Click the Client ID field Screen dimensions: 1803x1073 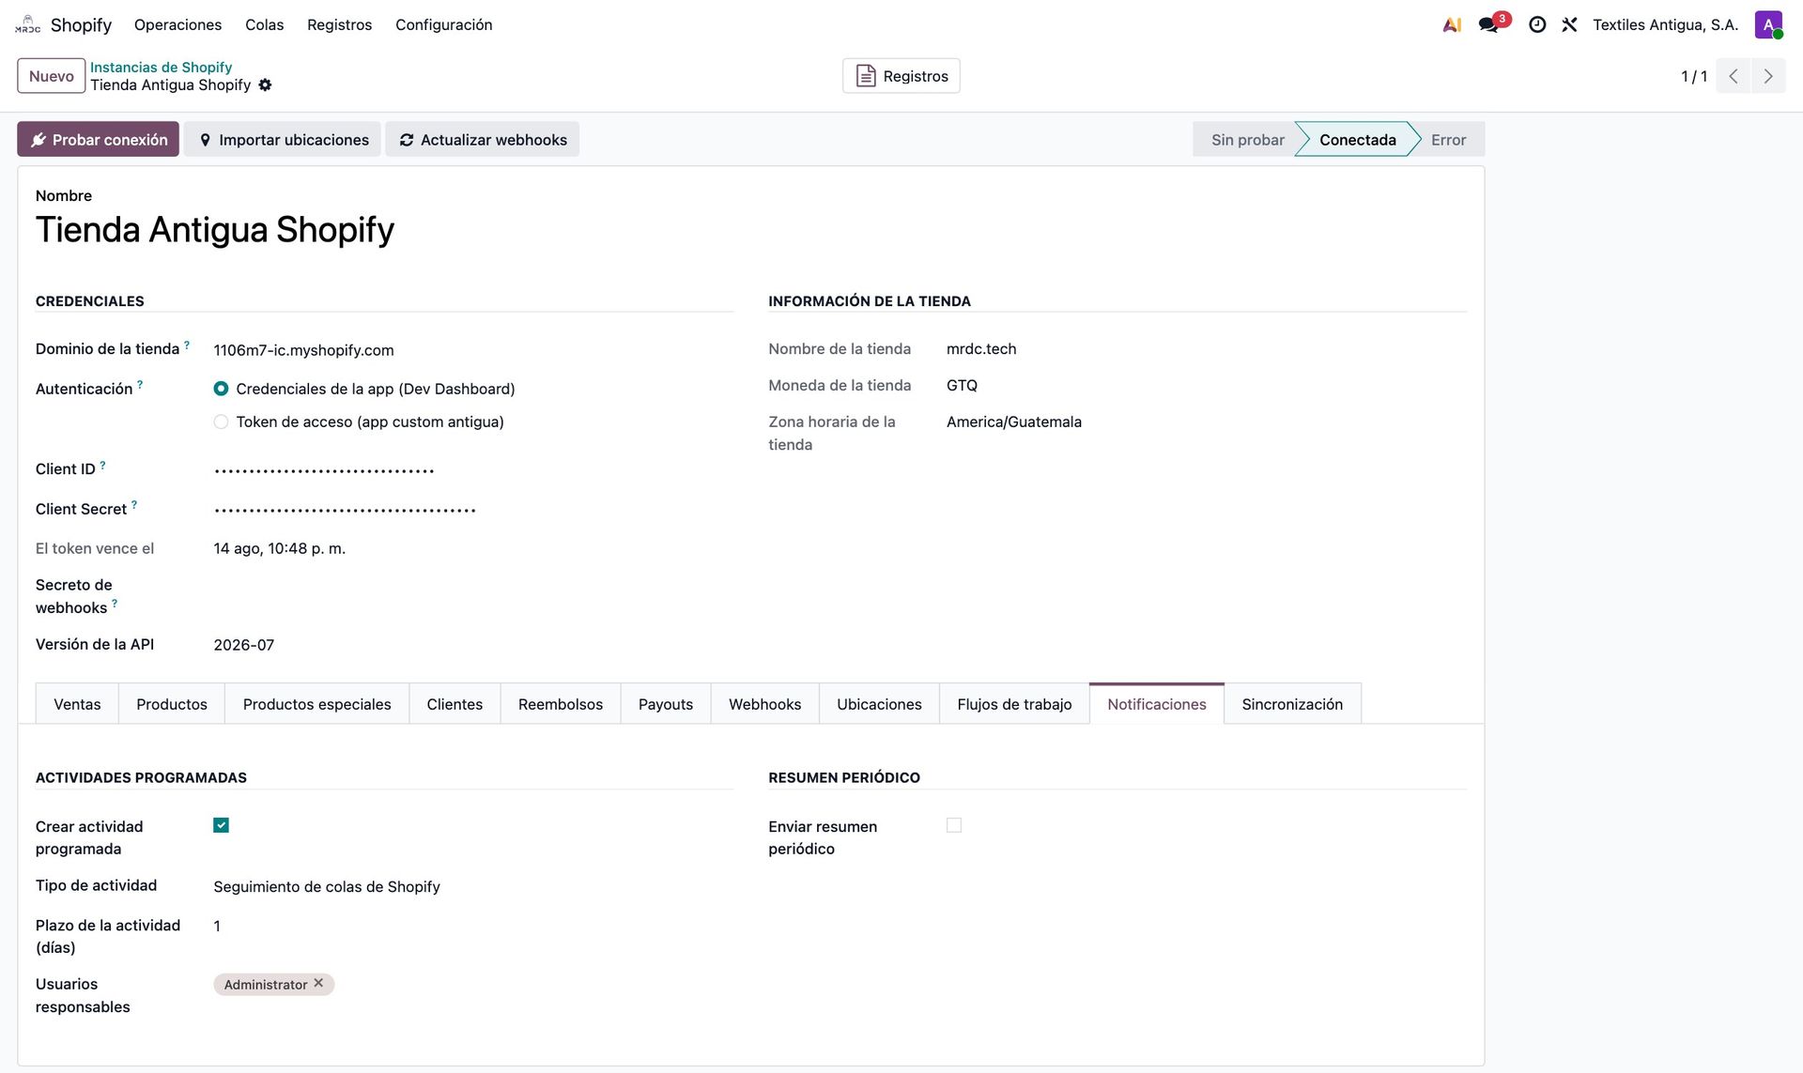coord(473,470)
